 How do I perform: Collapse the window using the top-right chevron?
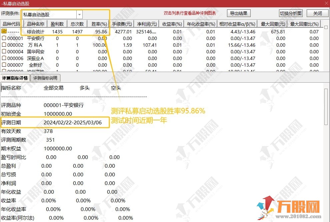[x=327, y=3]
